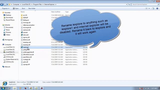Go back with the Back arrow button
Screen dimensions: 160x90
(2, 4)
